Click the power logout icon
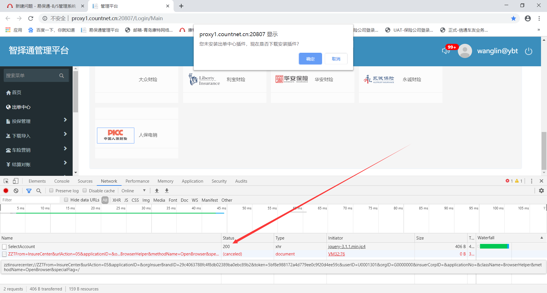The height and width of the screenshot is (293, 547). 528,51
